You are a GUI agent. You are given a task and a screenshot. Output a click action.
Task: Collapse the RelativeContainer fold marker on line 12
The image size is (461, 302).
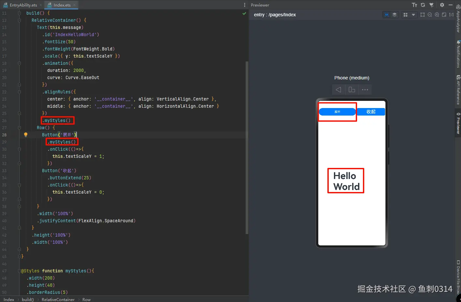click(x=19, y=20)
